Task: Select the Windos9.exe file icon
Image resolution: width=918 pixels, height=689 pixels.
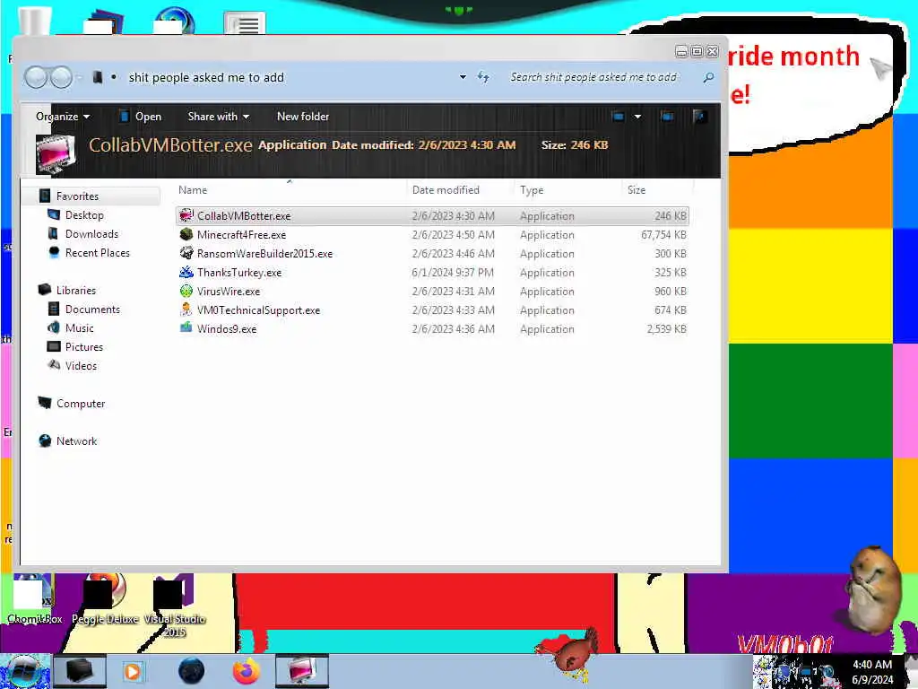Action: (186, 328)
